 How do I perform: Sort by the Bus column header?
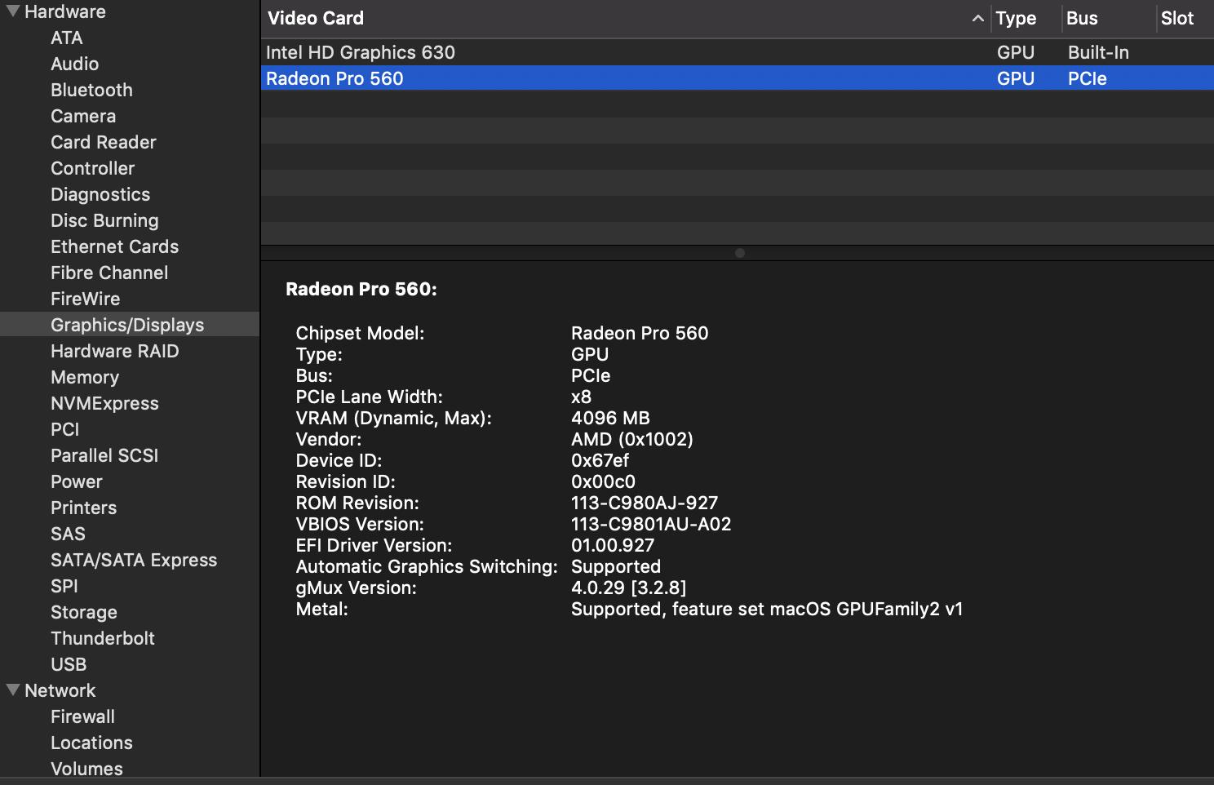pos(1082,18)
